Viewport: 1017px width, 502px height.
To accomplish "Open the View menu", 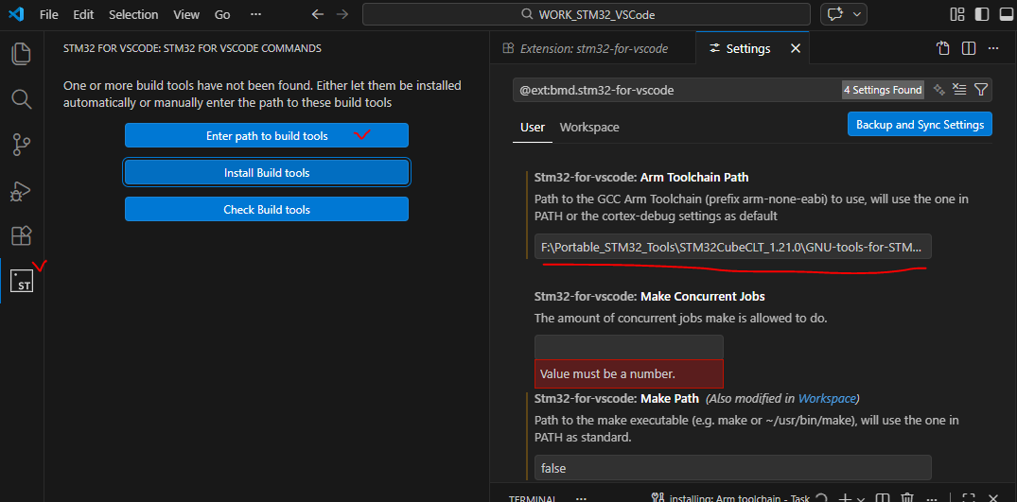I will (x=186, y=14).
